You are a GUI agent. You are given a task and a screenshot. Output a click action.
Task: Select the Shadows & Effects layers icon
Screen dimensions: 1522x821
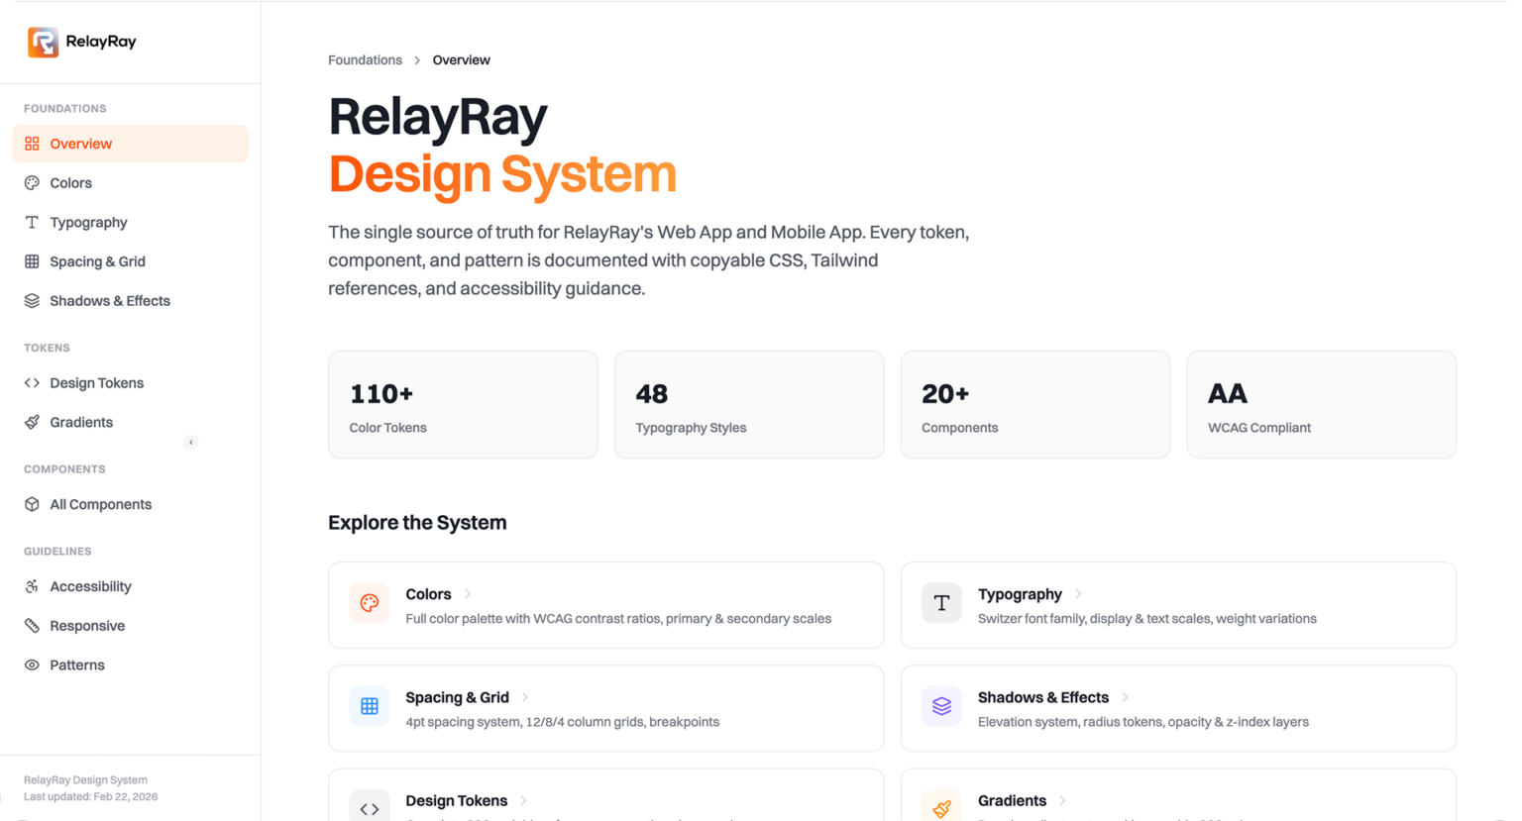tap(31, 300)
